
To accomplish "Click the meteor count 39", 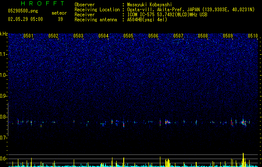I will (x=60, y=19).
